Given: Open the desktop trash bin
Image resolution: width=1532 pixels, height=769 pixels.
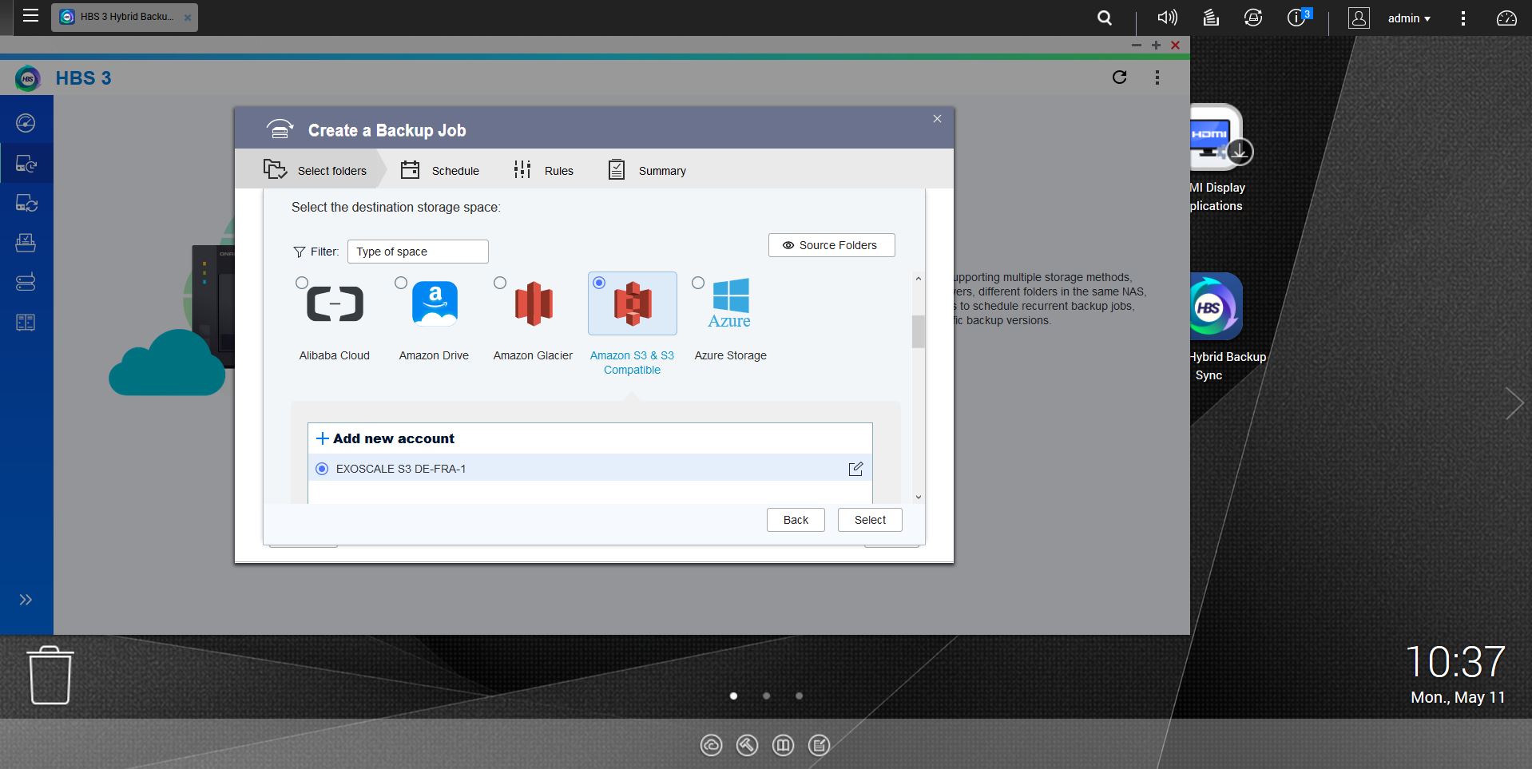Looking at the screenshot, I should [x=50, y=676].
